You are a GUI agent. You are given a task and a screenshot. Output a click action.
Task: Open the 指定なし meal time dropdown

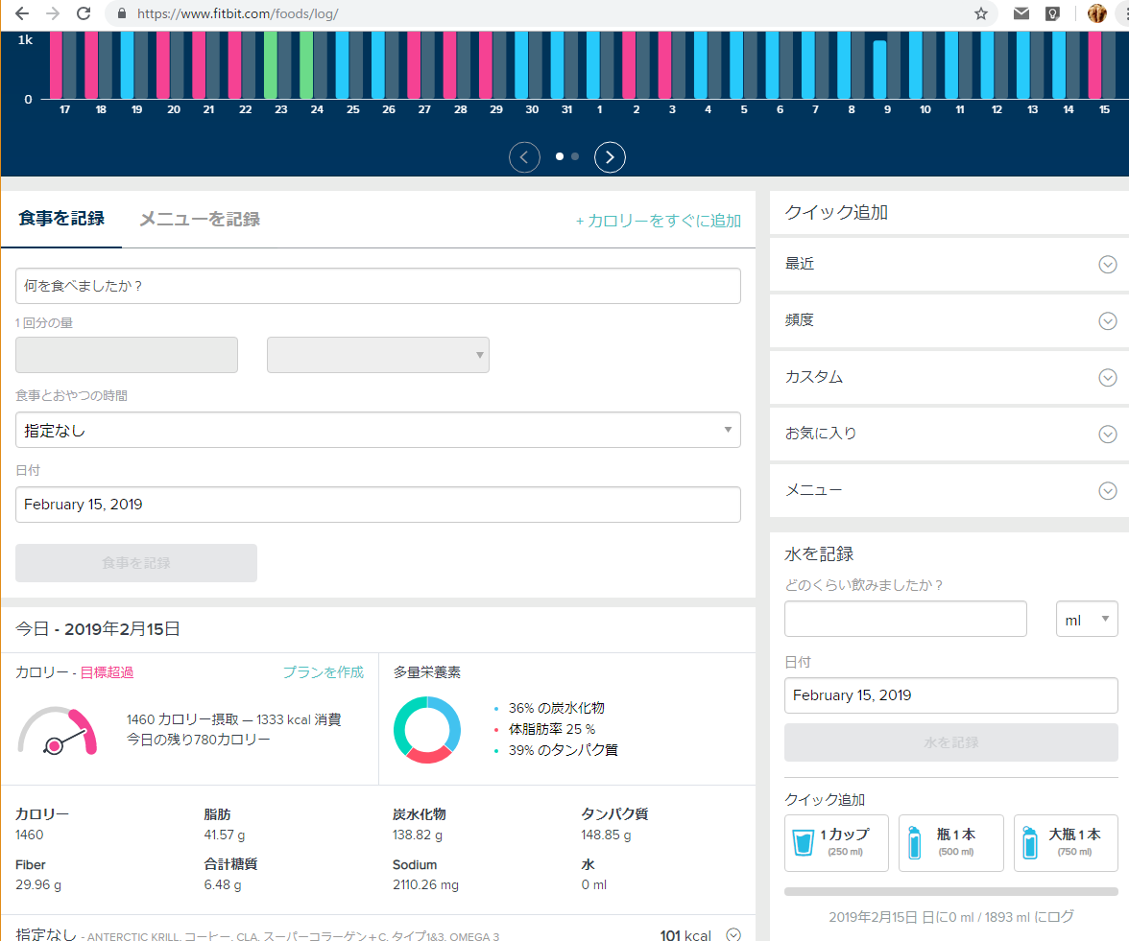(x=377, y=430)
